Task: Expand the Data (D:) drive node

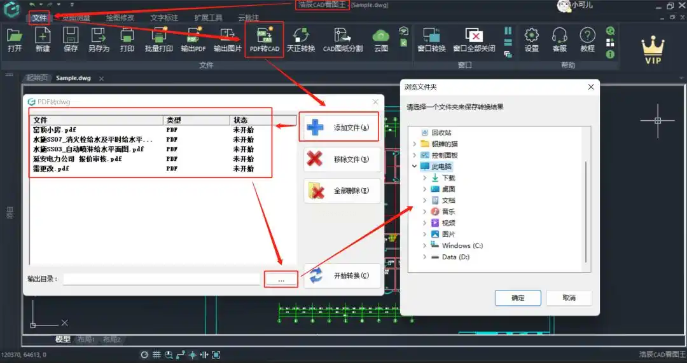Action: [x=424, y=257]
